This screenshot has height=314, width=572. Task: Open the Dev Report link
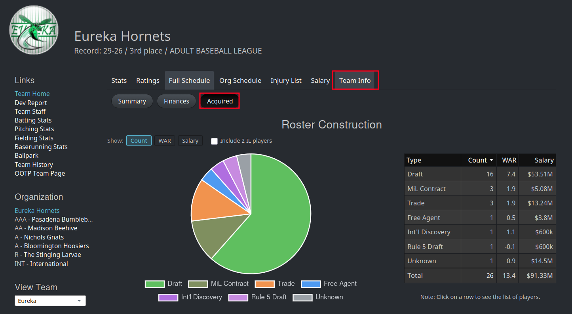tap(31, 103)
